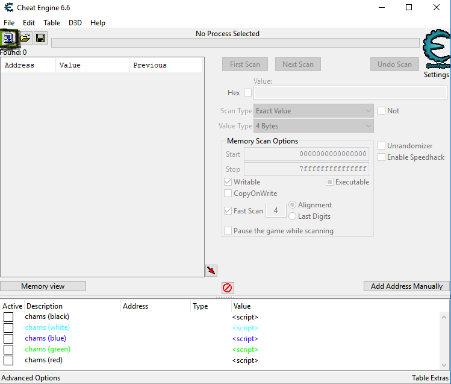Click the open folder icon to load table
The width and height of the screenshot is (451, 384).
(25, 38)
